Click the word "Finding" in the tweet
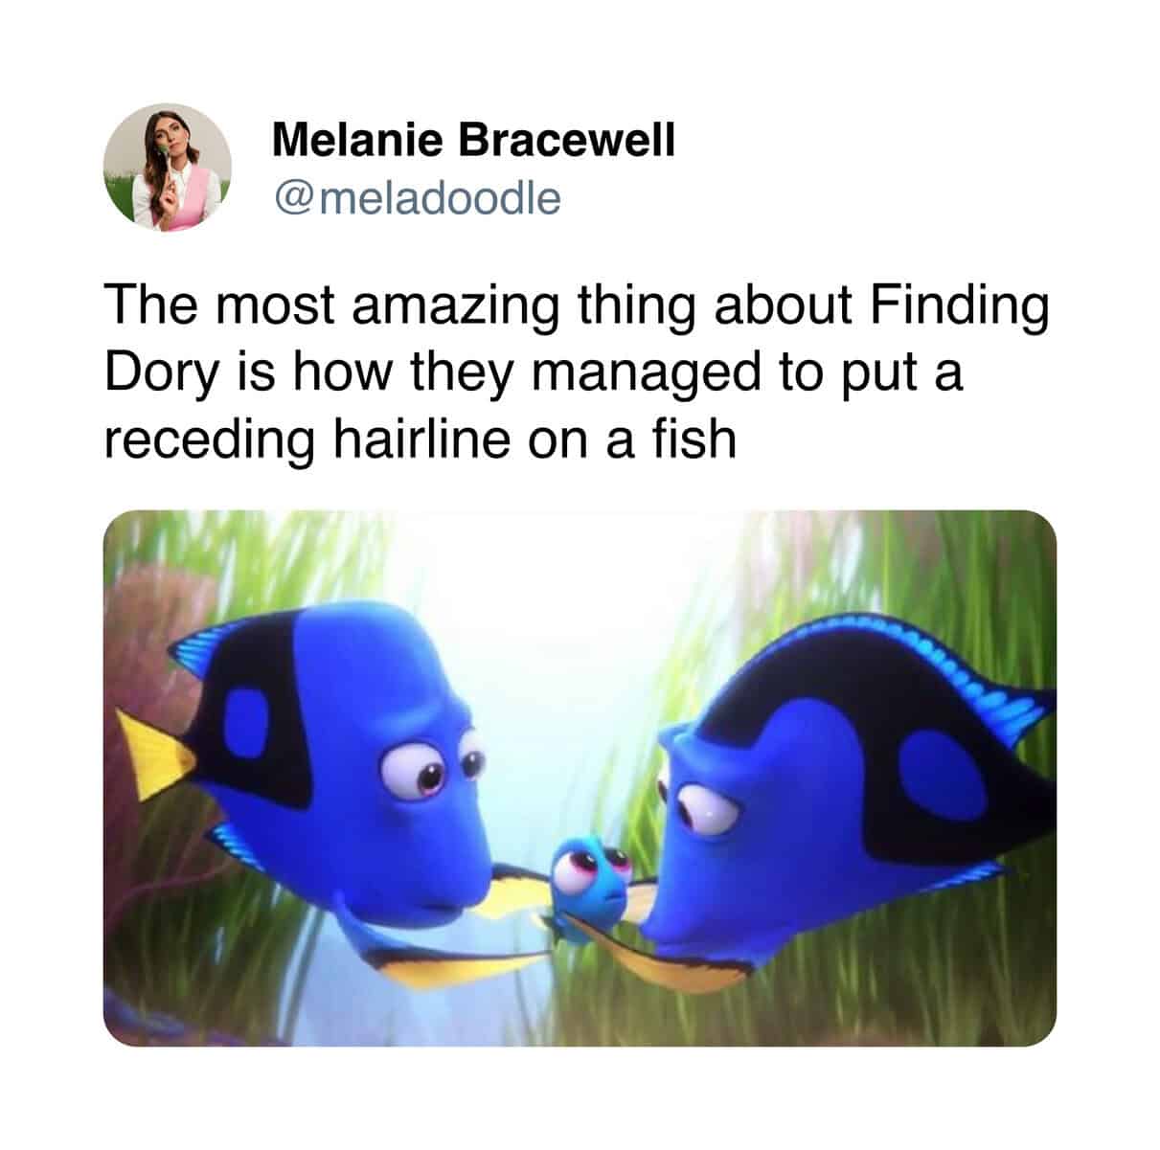The image size is (1160, 1150). (960, 308)
